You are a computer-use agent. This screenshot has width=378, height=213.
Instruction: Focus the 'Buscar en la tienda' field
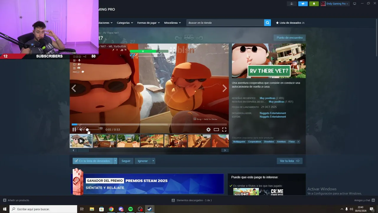point(225,23)
